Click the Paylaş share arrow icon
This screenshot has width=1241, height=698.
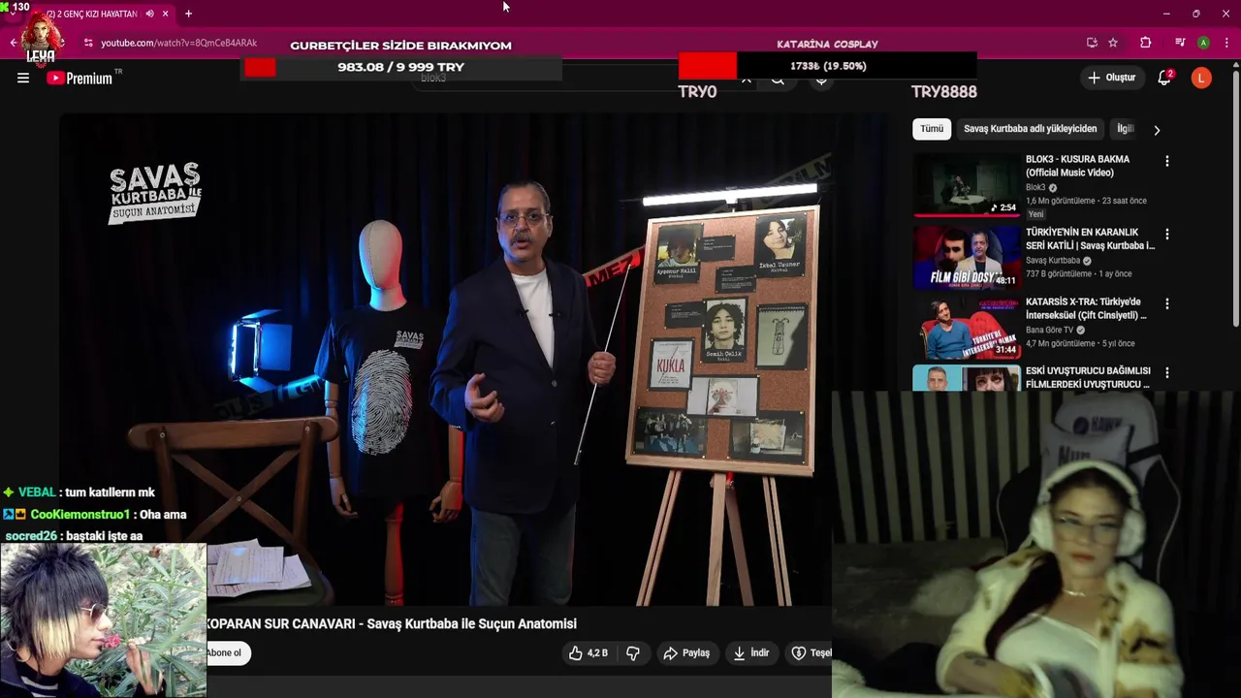click(x=670, y=653)
